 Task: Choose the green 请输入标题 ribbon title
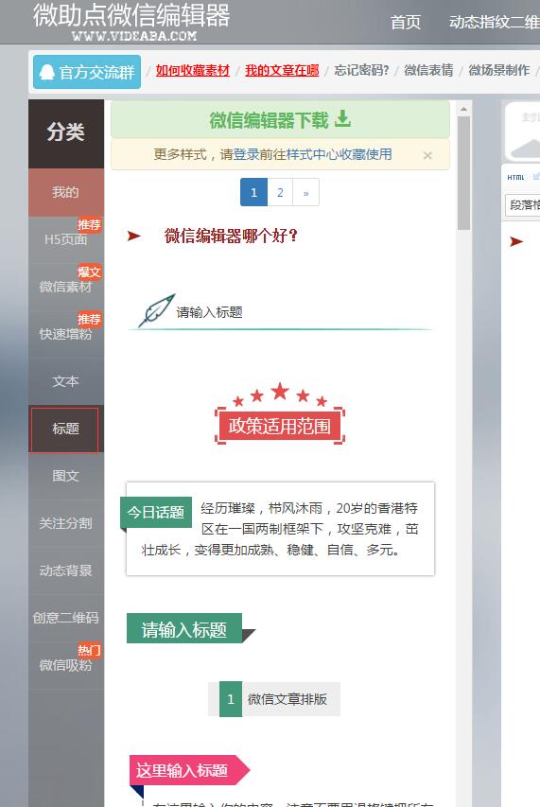click(x=191, y=628)
